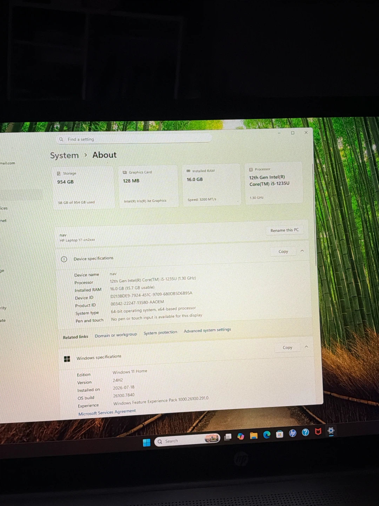Open Microsoft Store taskbar icon
The image size is (379, 506).
pos(280,434)
